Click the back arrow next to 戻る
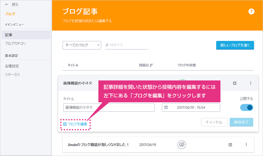The height and width of the screenshot is (156, 263). point(7,5)
